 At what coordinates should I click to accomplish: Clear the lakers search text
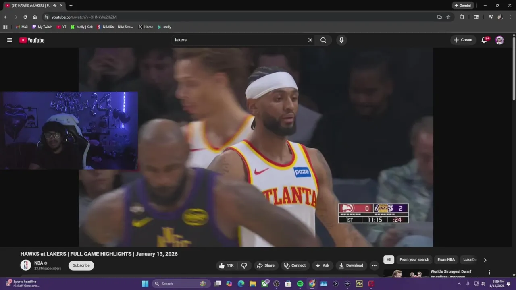310,40
